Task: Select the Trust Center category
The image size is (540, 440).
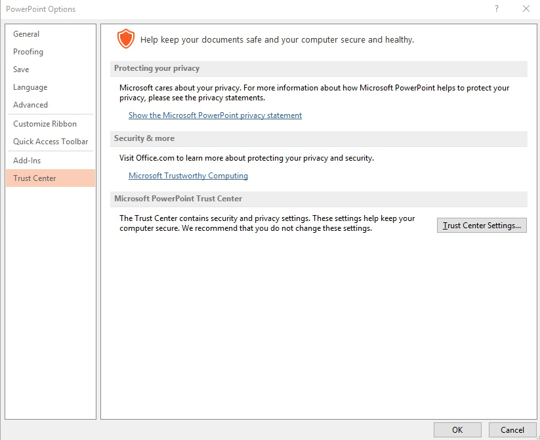Action: click(51, 178)
